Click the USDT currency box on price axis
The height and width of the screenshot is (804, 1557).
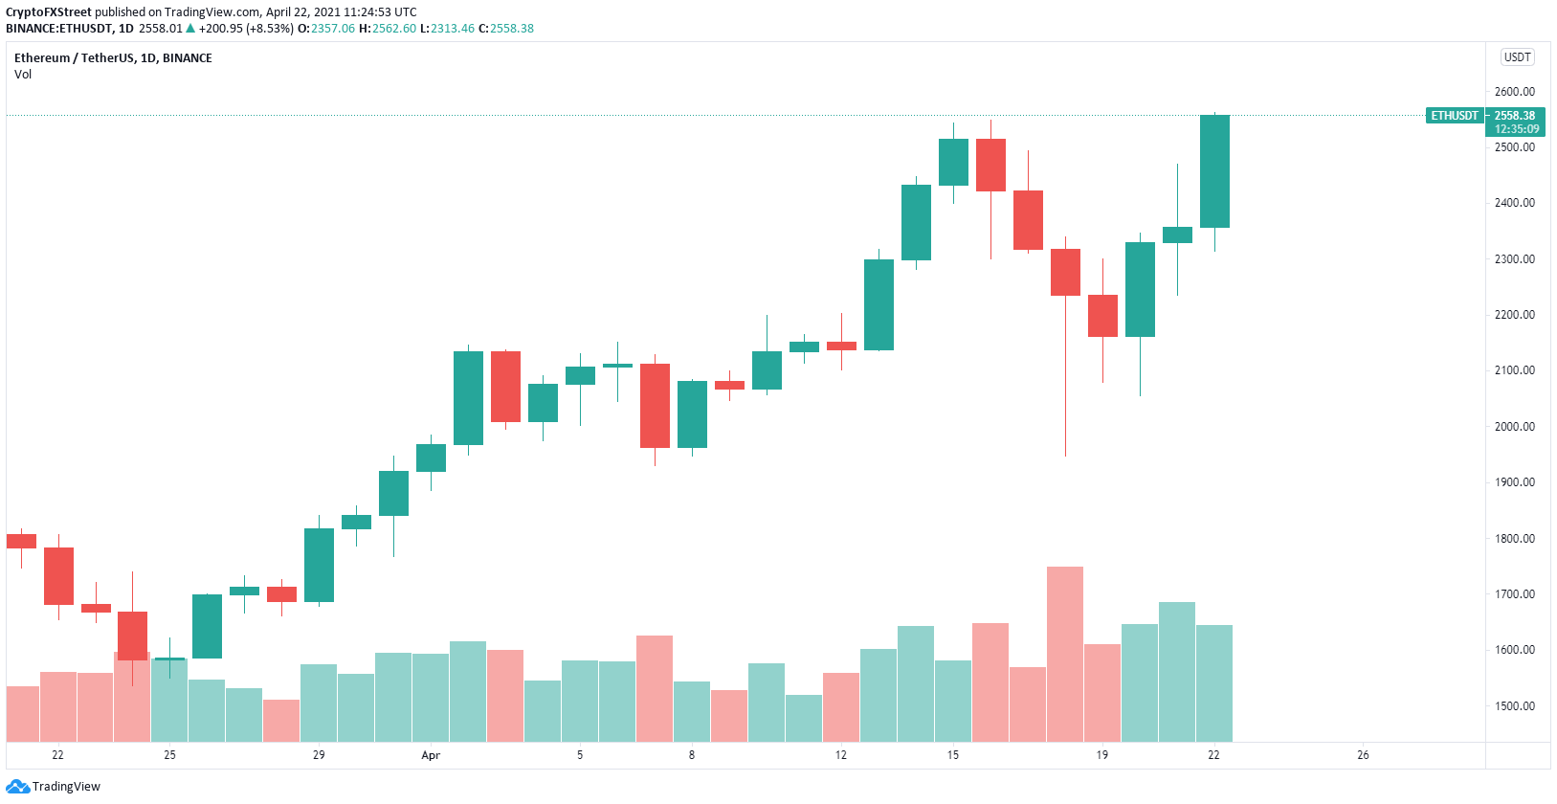1517,57
